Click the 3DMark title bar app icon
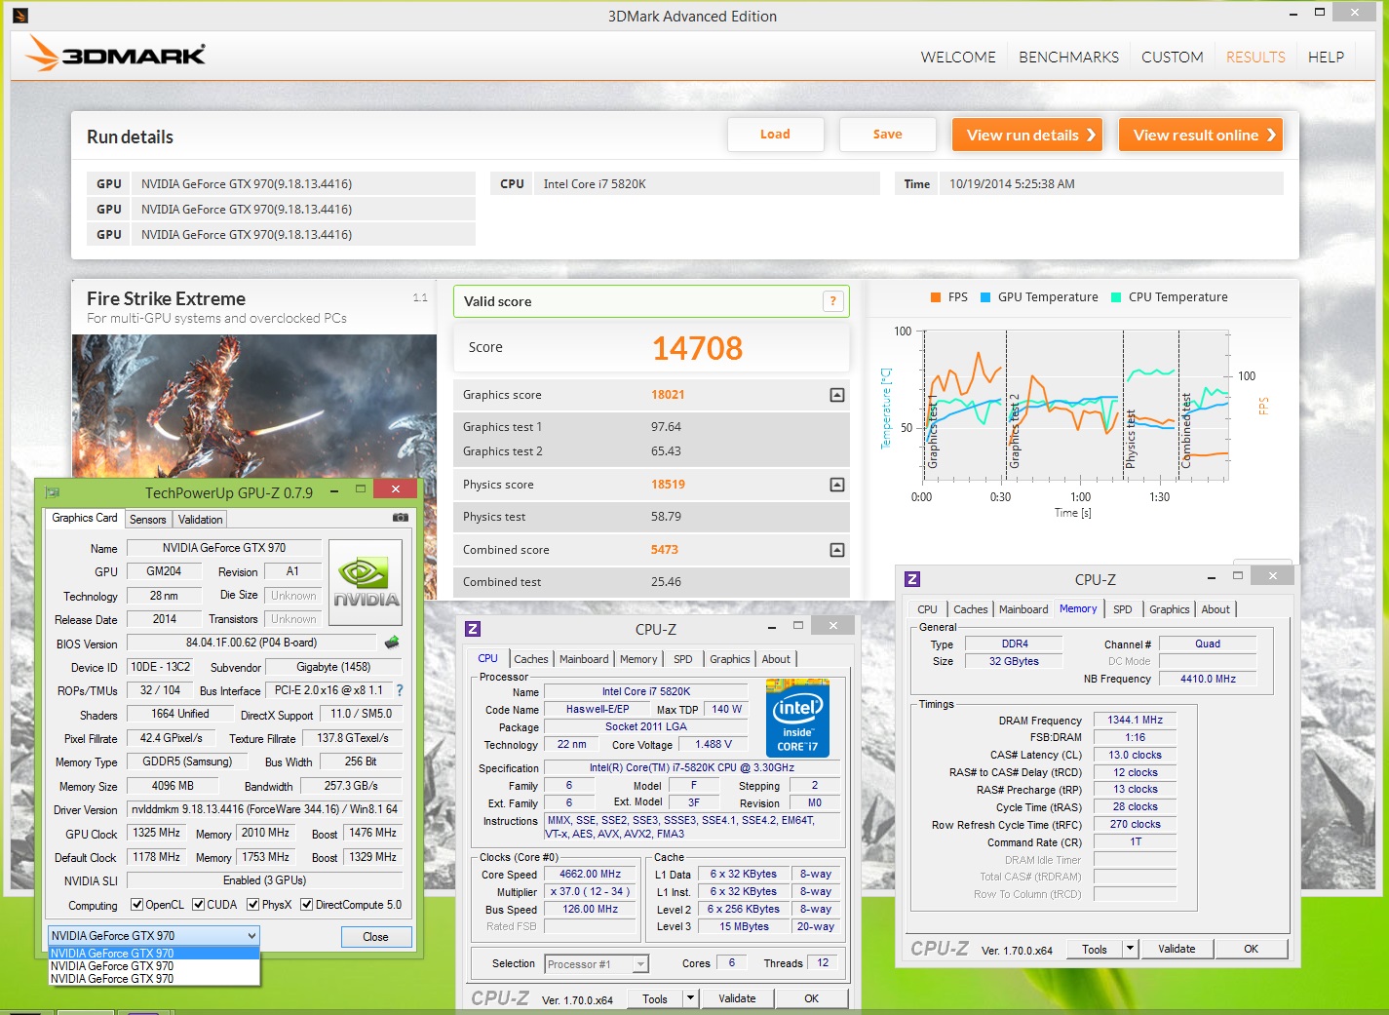1389x1015 pixels. (21, 16)
